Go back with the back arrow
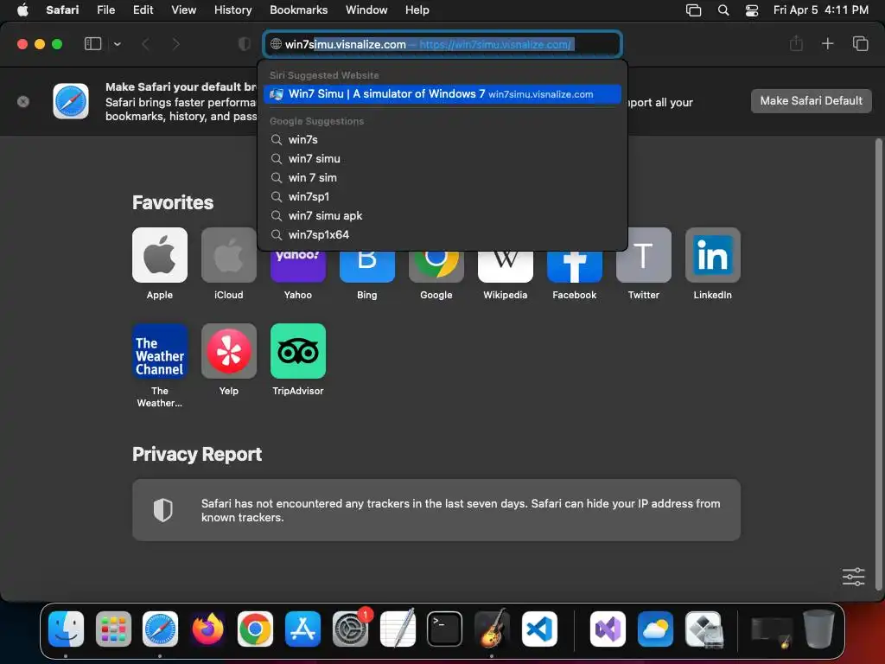Screen dimensions: 885x664 tap(145, 44)
